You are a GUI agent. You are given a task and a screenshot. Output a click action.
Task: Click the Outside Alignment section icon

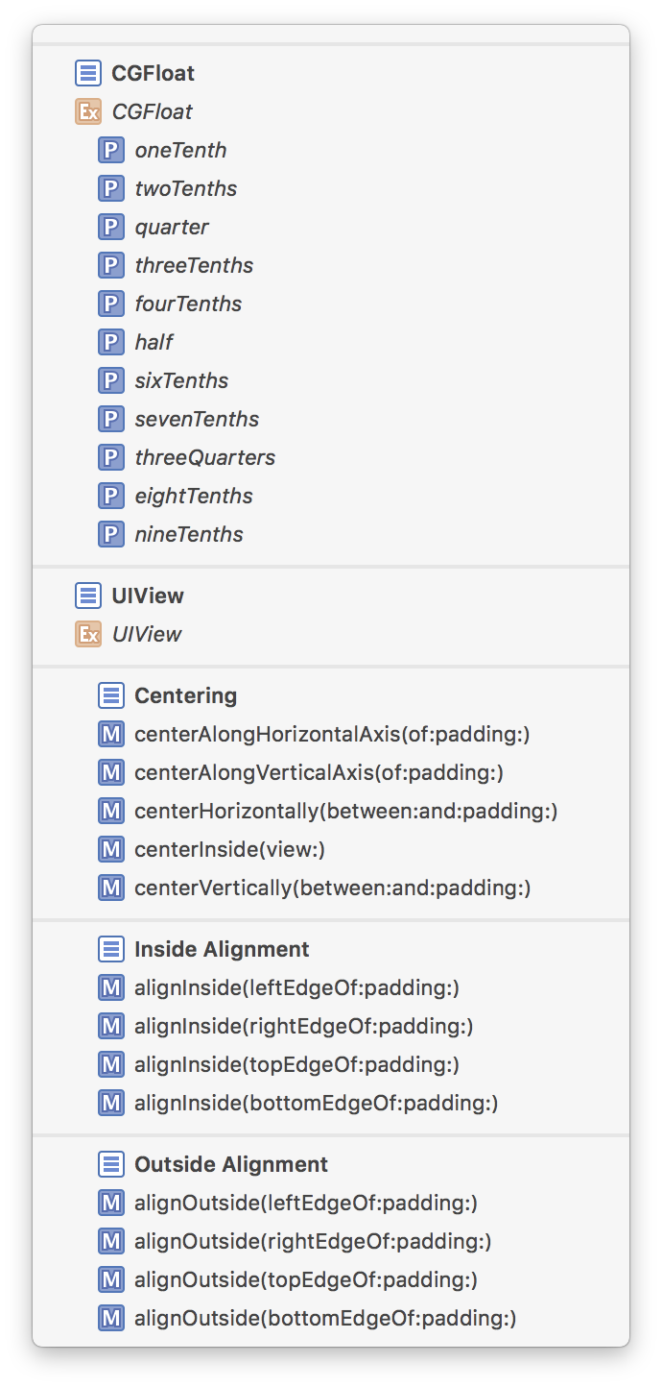111,1164
